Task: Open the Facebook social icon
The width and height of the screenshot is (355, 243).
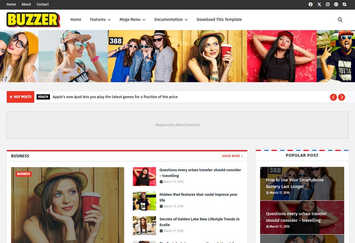Action: click(x=310, y=4)
